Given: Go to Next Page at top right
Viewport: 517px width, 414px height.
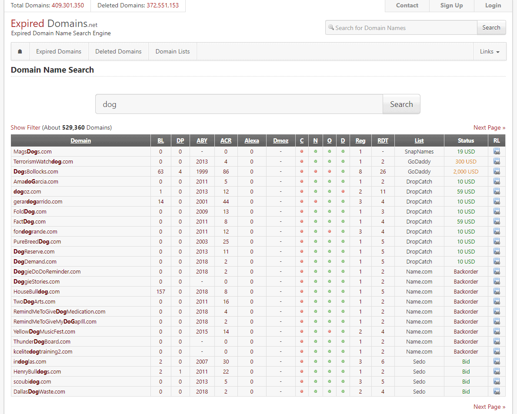Looking at the screenshot, I should pyautogui.click(x=489, y=127).
